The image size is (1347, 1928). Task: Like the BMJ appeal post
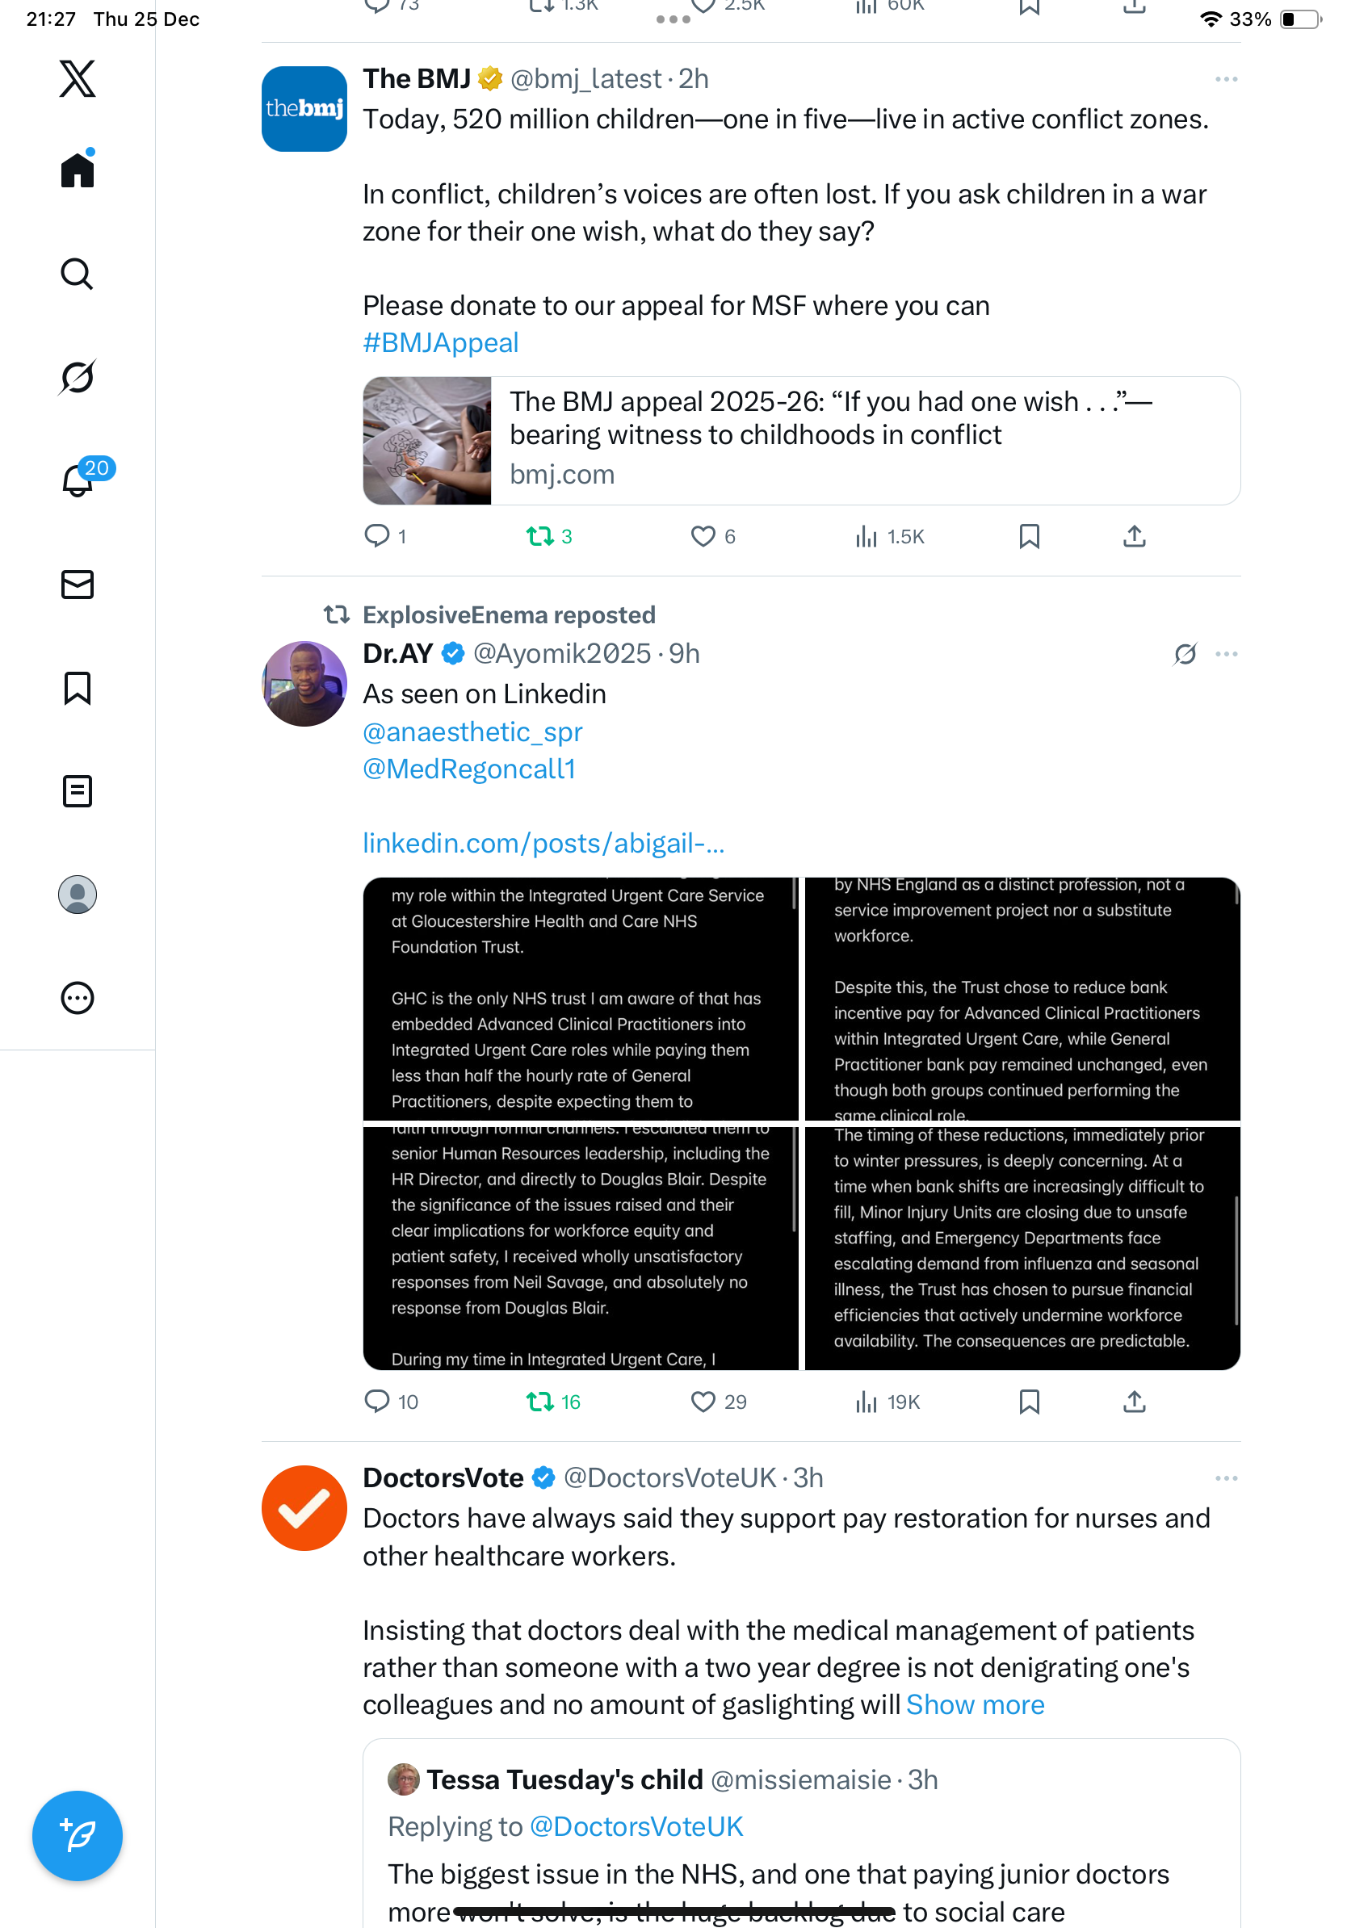[x=703, y=536]
